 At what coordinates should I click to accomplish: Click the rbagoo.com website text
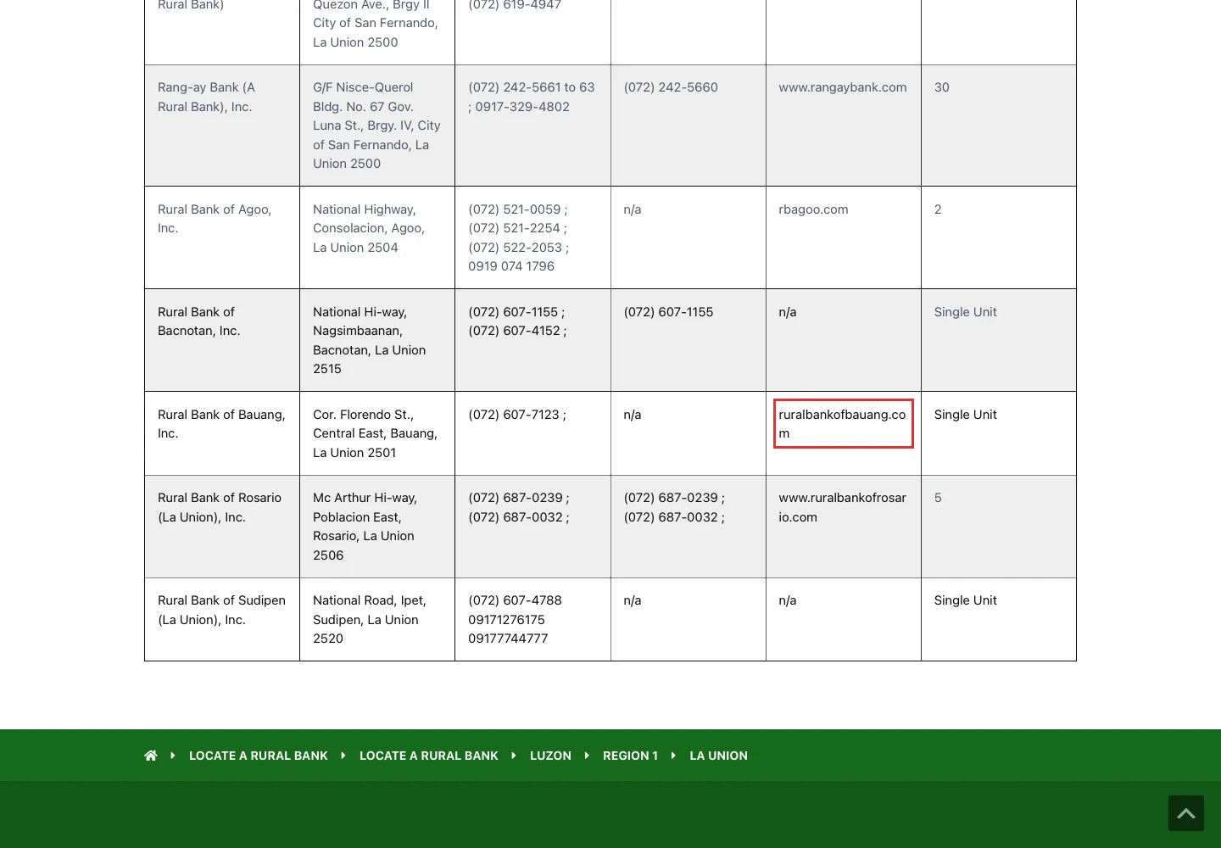click(813, 209)
